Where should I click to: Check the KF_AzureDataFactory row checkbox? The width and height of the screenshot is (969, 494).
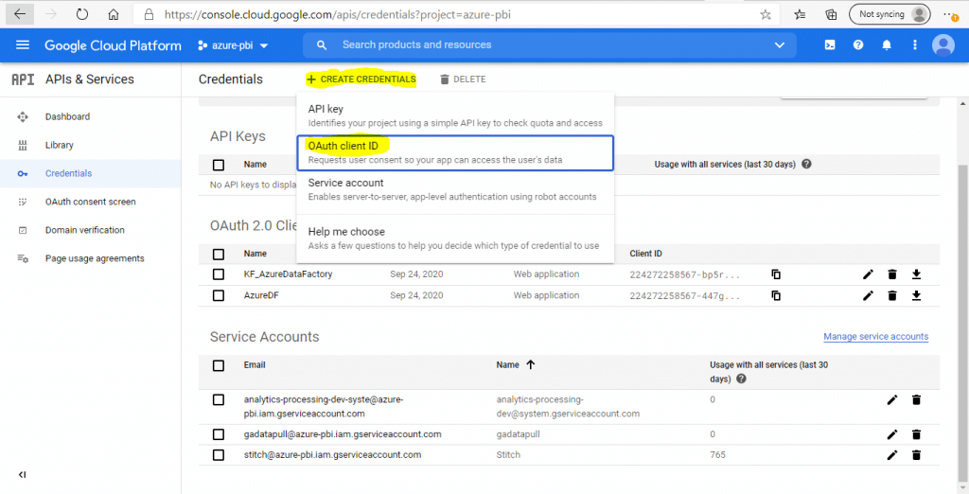pyautogui.click(x=219, y=274)
